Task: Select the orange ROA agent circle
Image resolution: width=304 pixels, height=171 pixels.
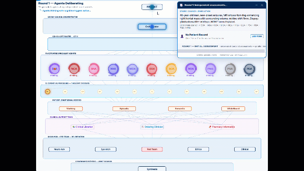Action: tap(171, 69)
